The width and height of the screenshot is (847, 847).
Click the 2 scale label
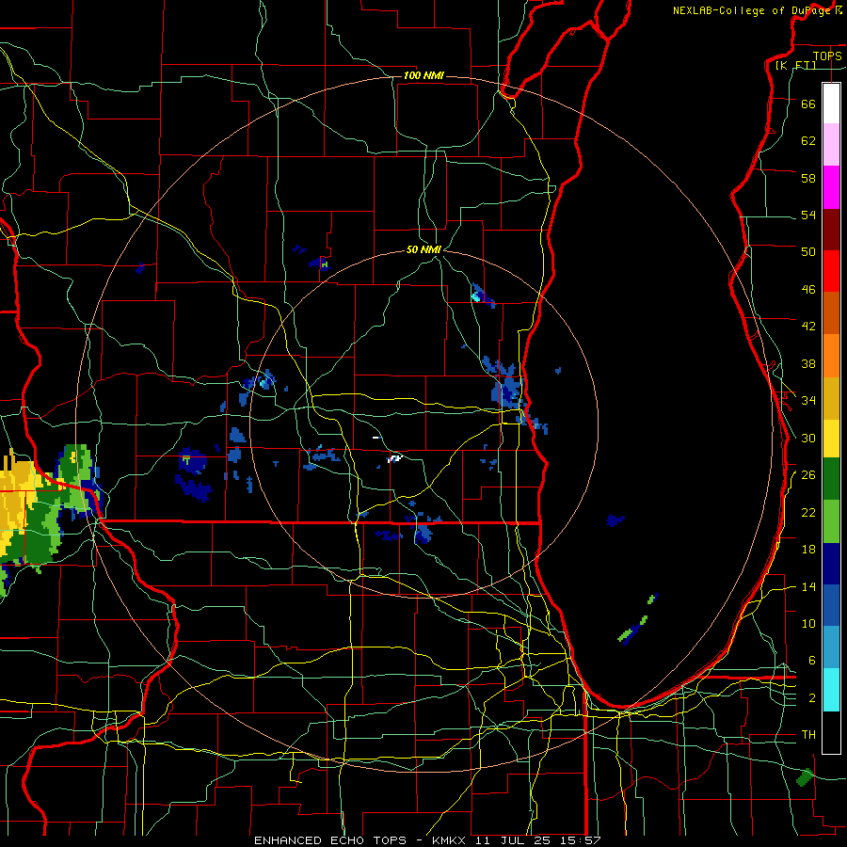tap(811, 698)
